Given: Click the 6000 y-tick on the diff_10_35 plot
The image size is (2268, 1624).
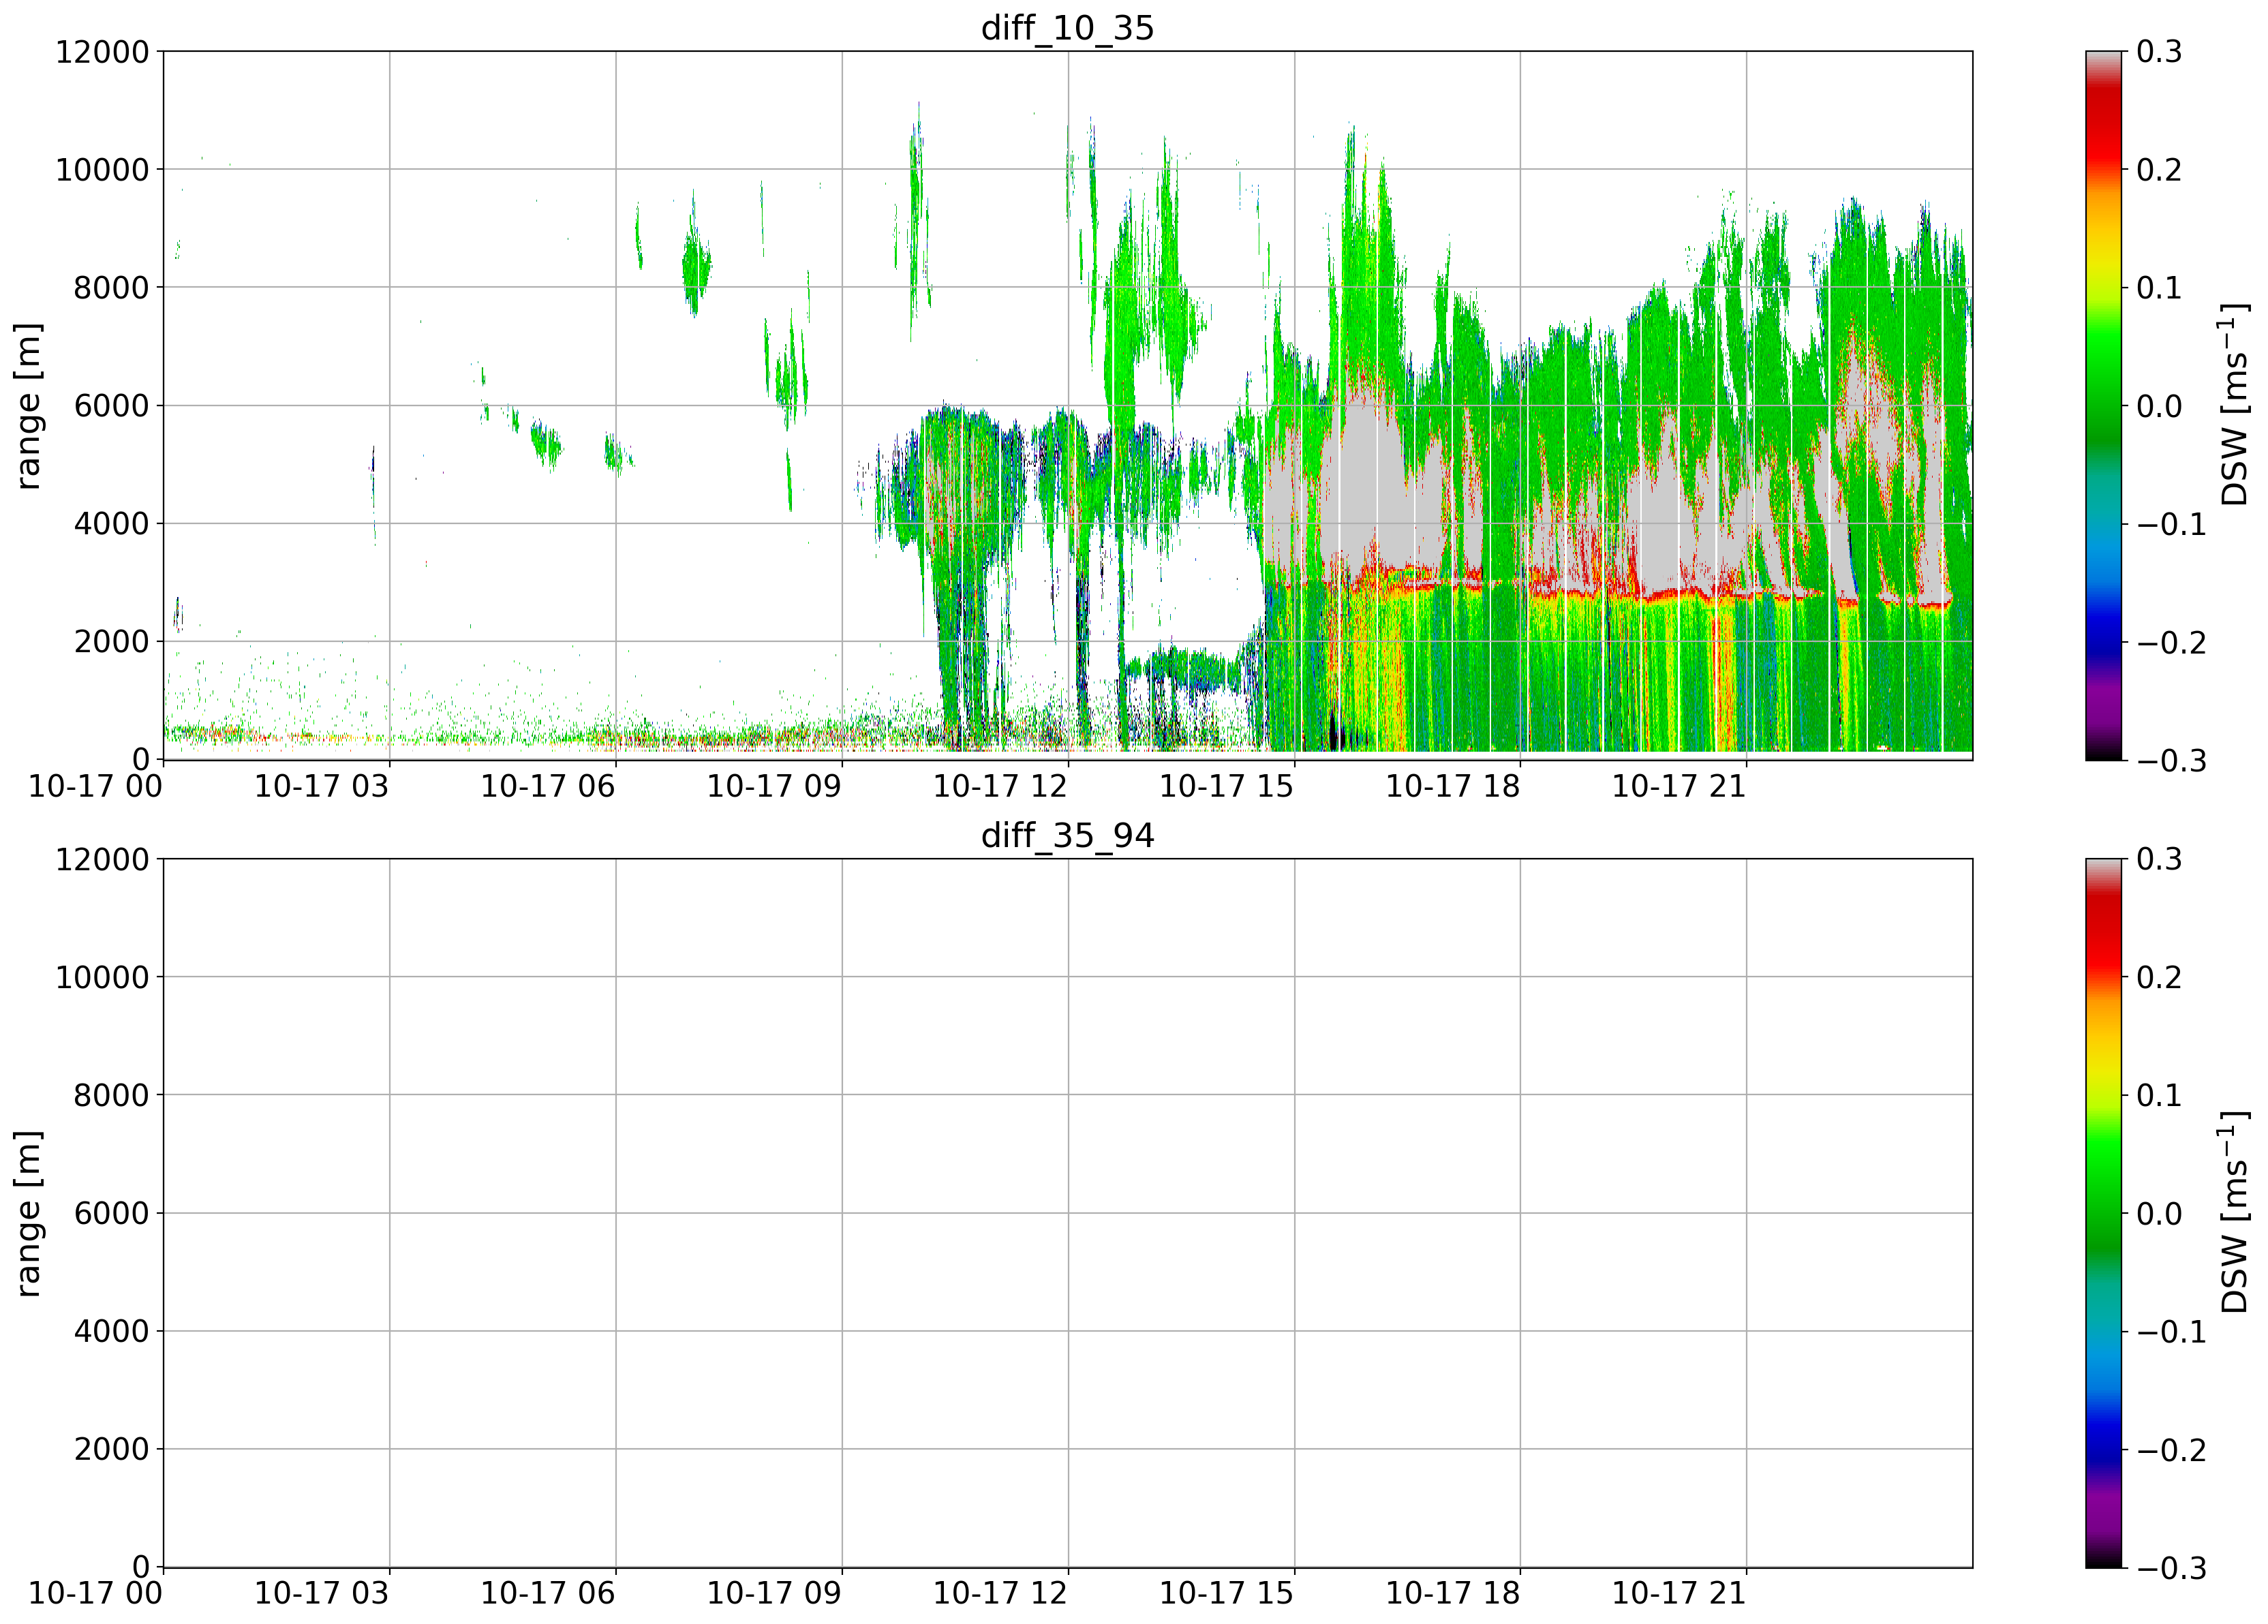Looking at the screenshot, I should (111, 405).
